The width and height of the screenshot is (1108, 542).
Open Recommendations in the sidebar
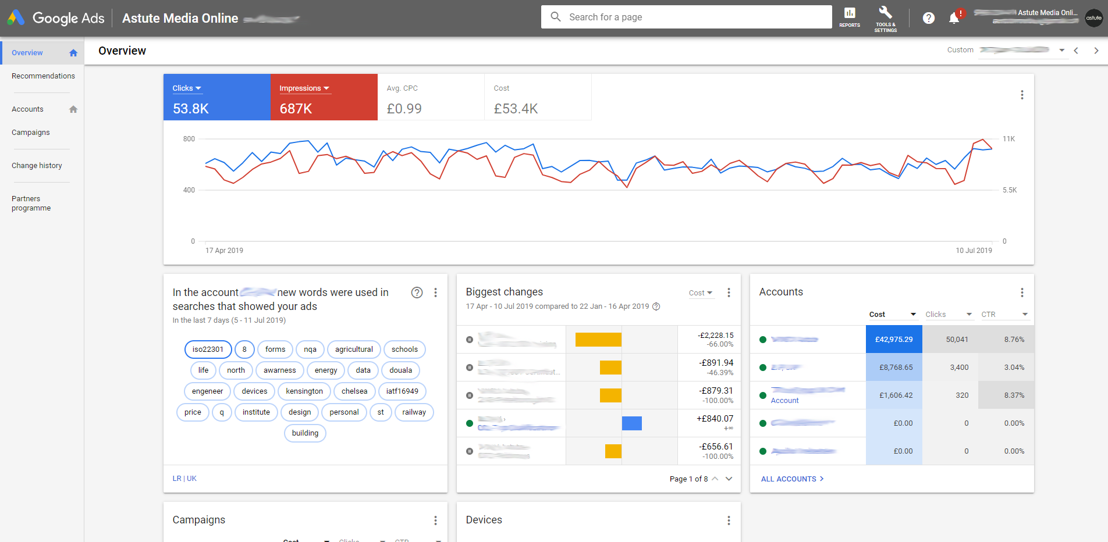pos(43,76)
